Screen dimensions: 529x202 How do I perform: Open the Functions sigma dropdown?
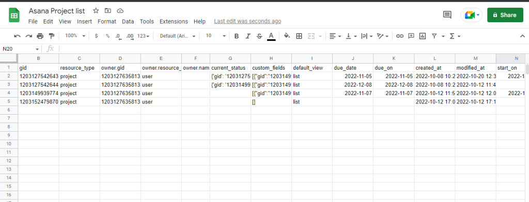[455, 36]
